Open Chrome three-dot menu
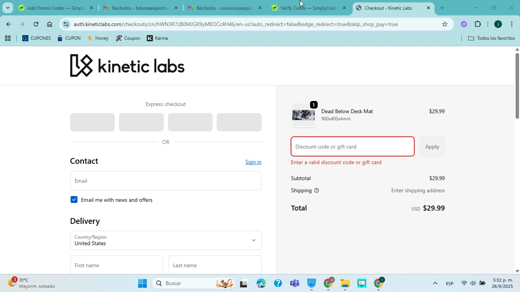The image size is (520, 292). tap(512, 24)
